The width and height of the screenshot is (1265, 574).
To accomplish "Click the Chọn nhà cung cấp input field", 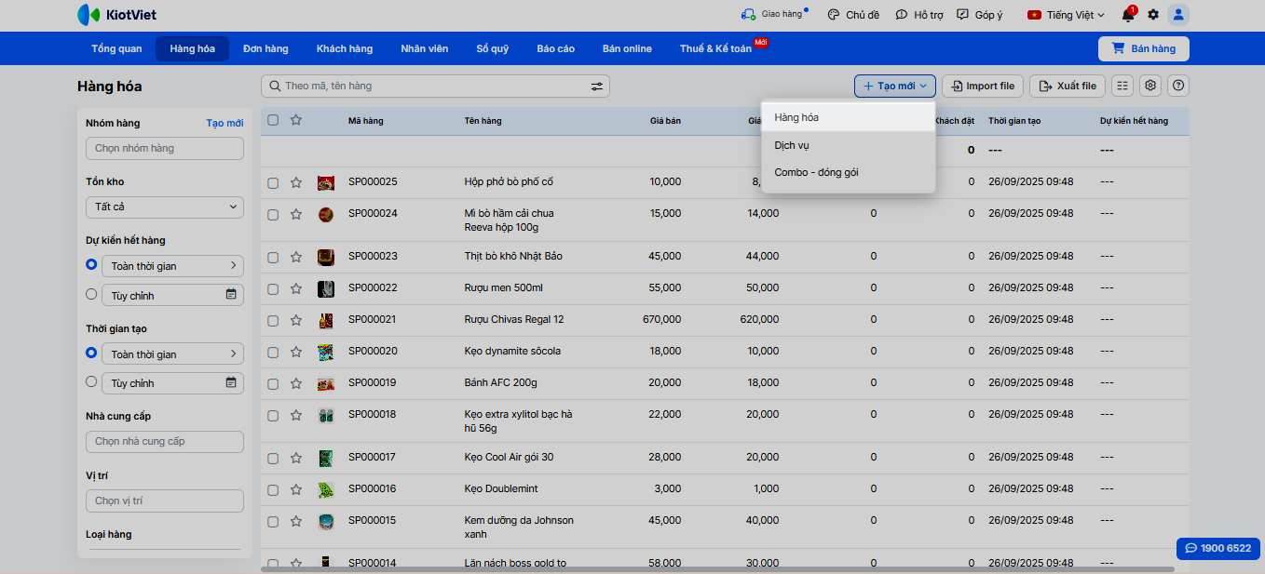I will tap(165, 441).
